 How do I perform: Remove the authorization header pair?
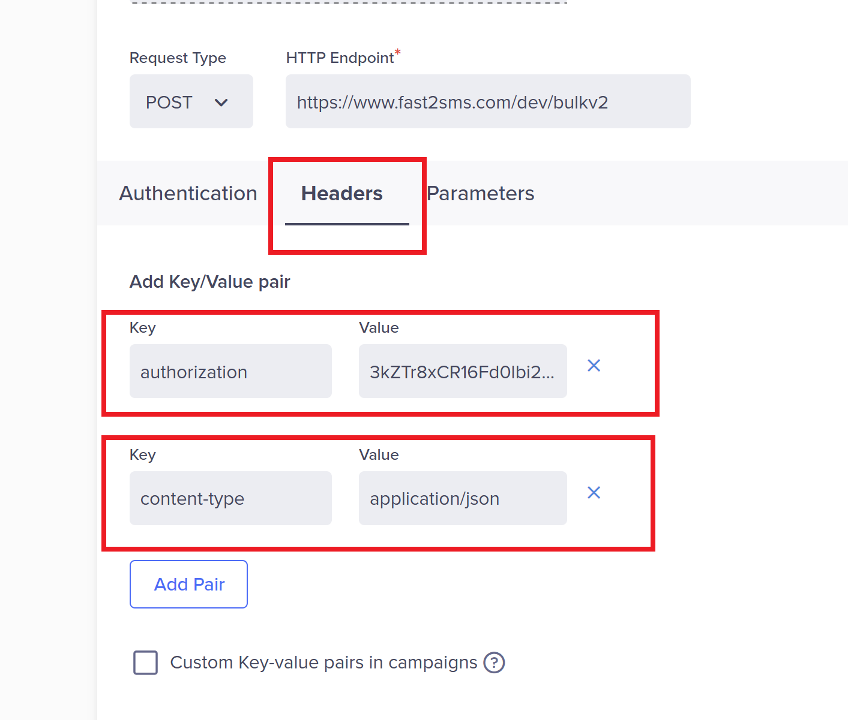coord(594,366)
